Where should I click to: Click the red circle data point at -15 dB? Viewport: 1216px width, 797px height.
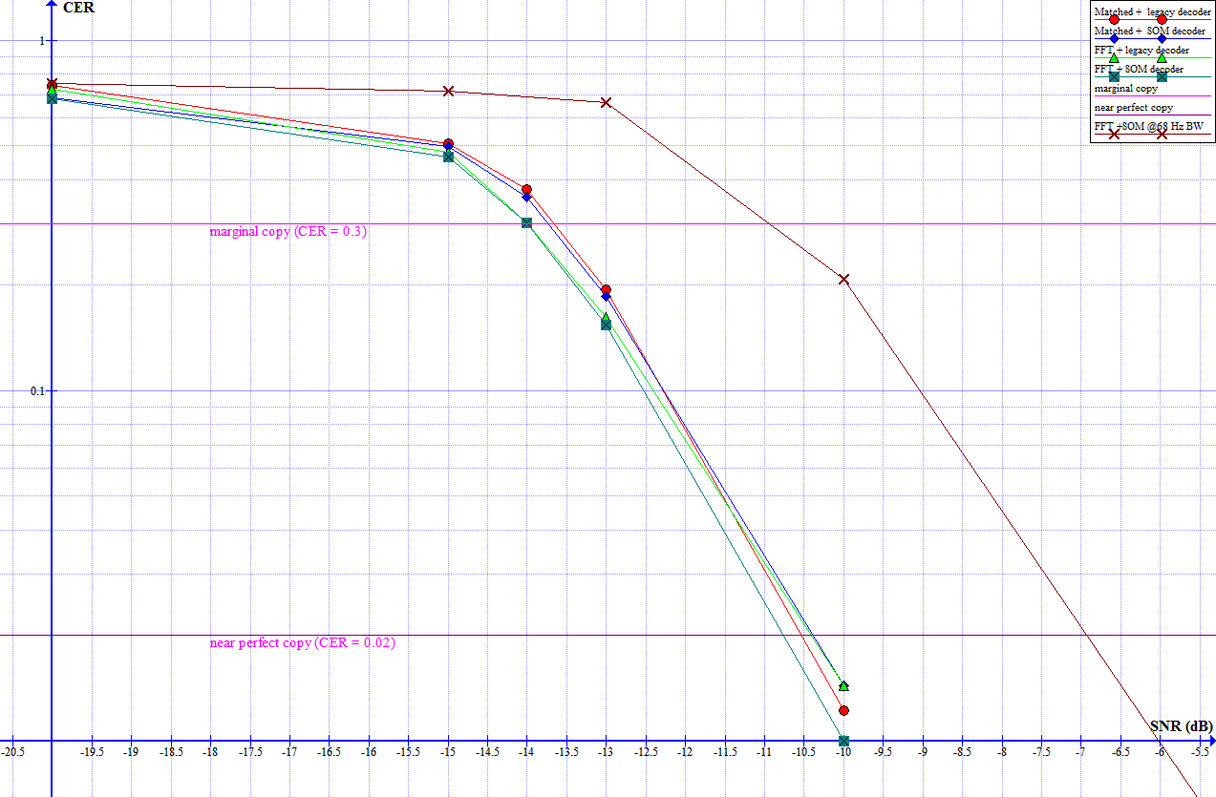447,141
